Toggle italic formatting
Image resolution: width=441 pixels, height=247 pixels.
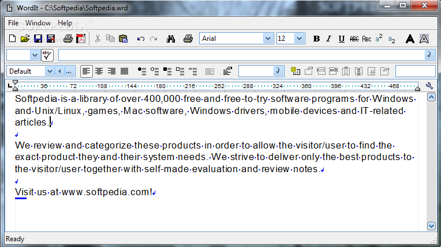click(x=329, y=39)
